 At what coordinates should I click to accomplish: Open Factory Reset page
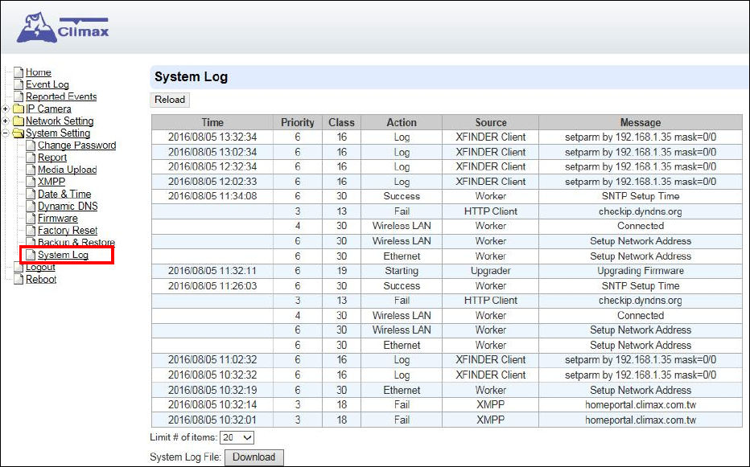click(68, 231)
